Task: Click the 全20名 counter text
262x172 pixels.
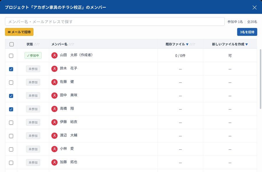Action: coord(252,22)
